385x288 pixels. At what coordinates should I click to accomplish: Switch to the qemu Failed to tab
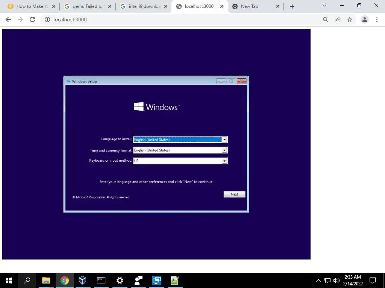pos(87,6)
